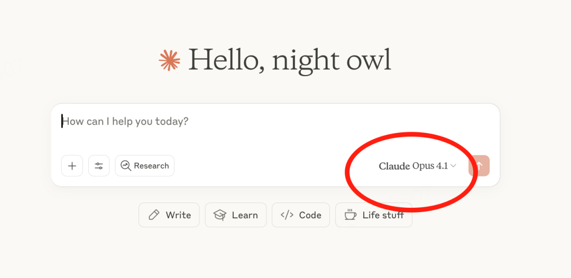Toggle the Research mode button

144,166
